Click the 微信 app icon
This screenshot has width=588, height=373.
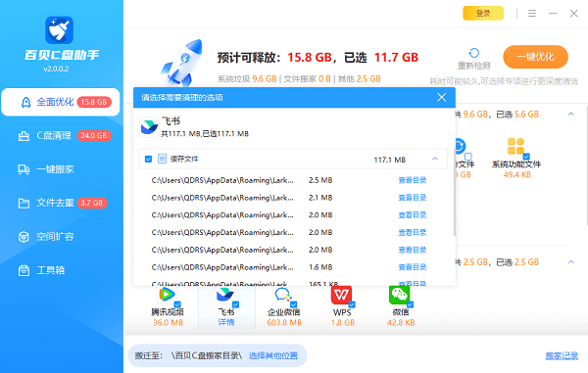(x=400, y=295)
